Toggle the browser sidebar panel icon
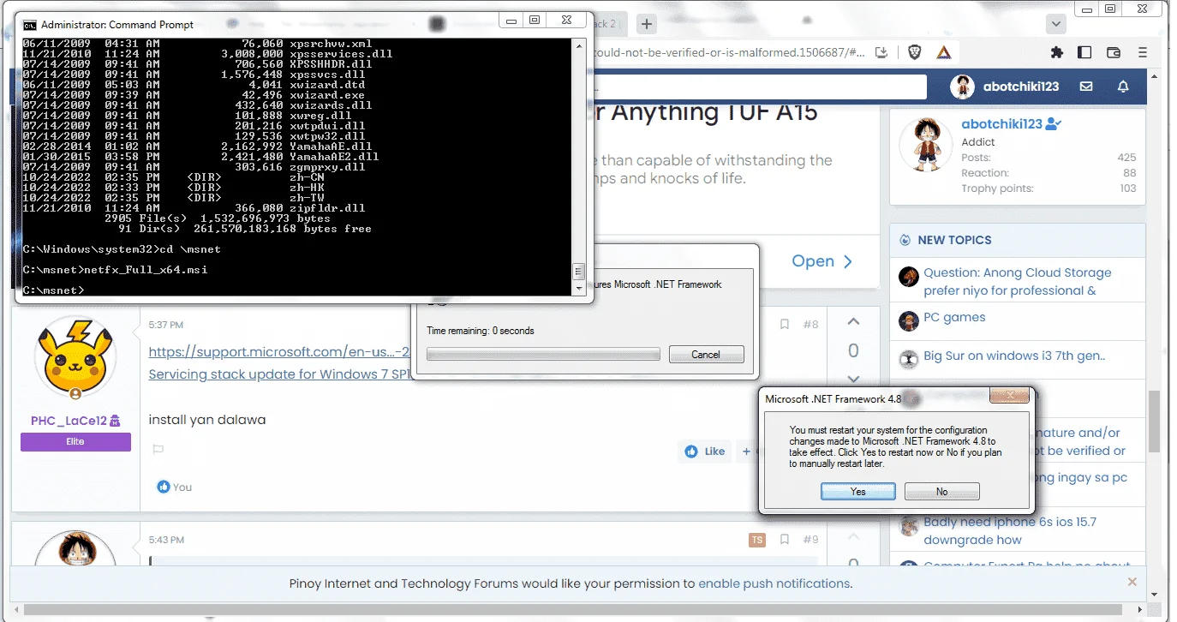 click(1084, 52)
